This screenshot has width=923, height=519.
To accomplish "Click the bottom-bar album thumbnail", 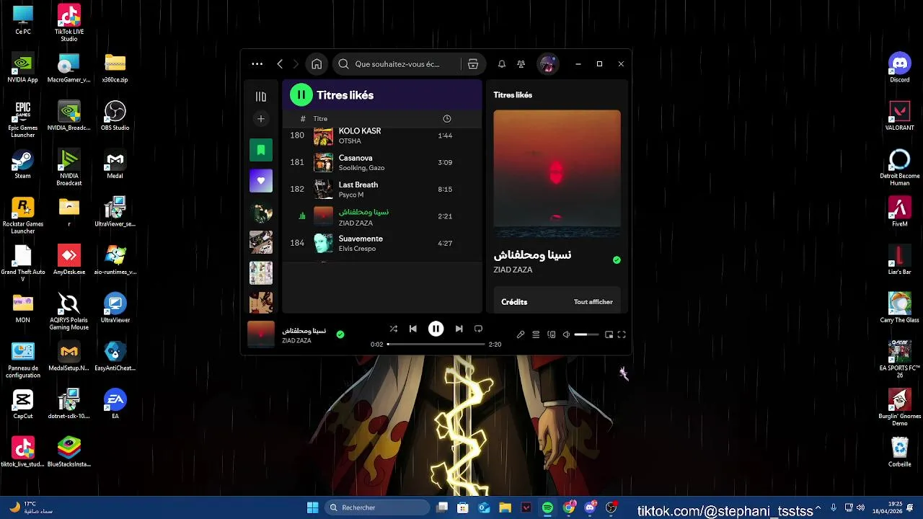I will pyautogui.click(x=261, y=334).
